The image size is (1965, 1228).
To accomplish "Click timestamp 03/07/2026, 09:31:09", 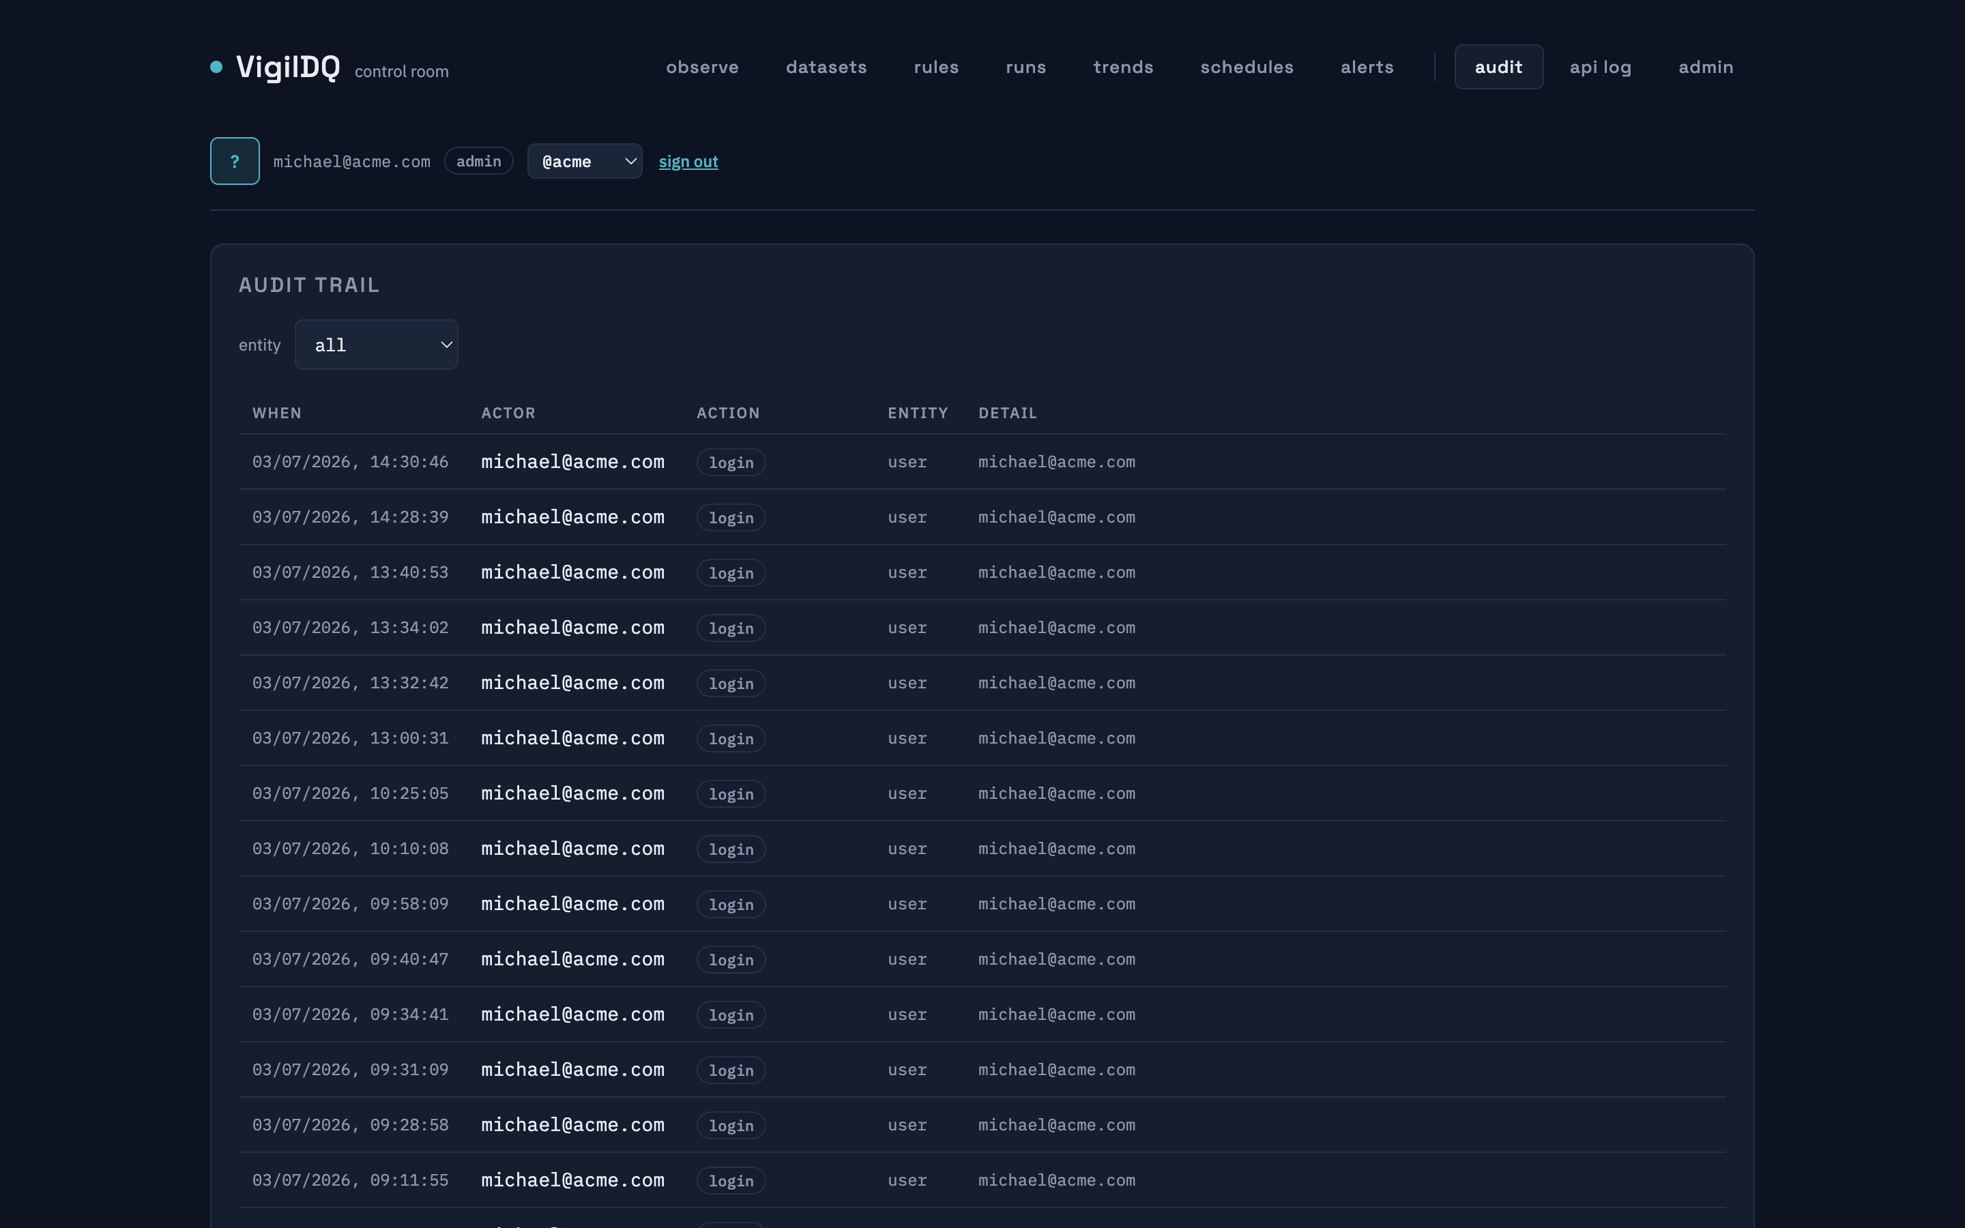I will pyautogui.click(x=350, y=1070).
